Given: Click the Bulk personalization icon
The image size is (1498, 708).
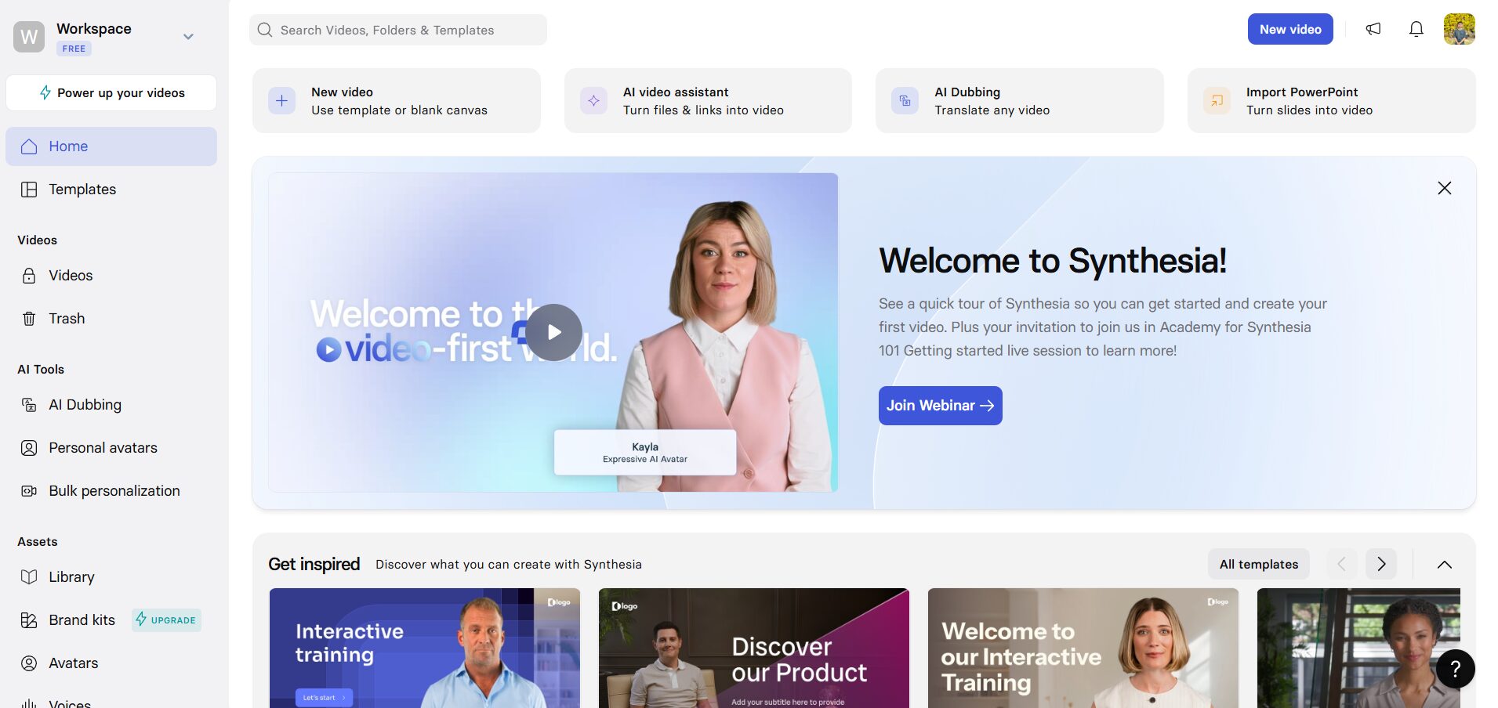Looking at the screenshot, I should click(x=29, y=491).
